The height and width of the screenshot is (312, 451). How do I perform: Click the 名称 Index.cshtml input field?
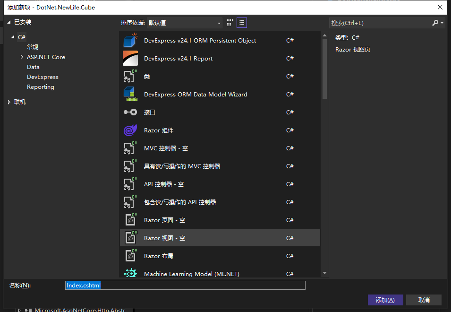pyautogui.click(x=185, y=285)
